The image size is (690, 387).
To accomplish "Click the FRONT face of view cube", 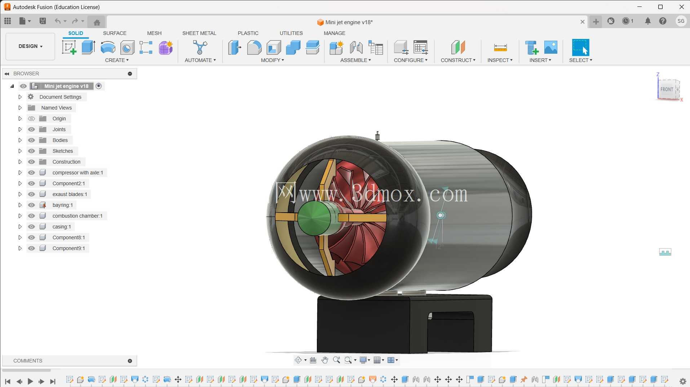I will (667, 89).
